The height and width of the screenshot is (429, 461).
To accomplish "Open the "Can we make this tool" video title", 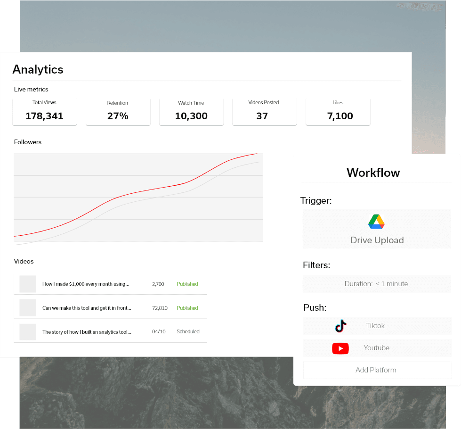I will click(87, 308).
